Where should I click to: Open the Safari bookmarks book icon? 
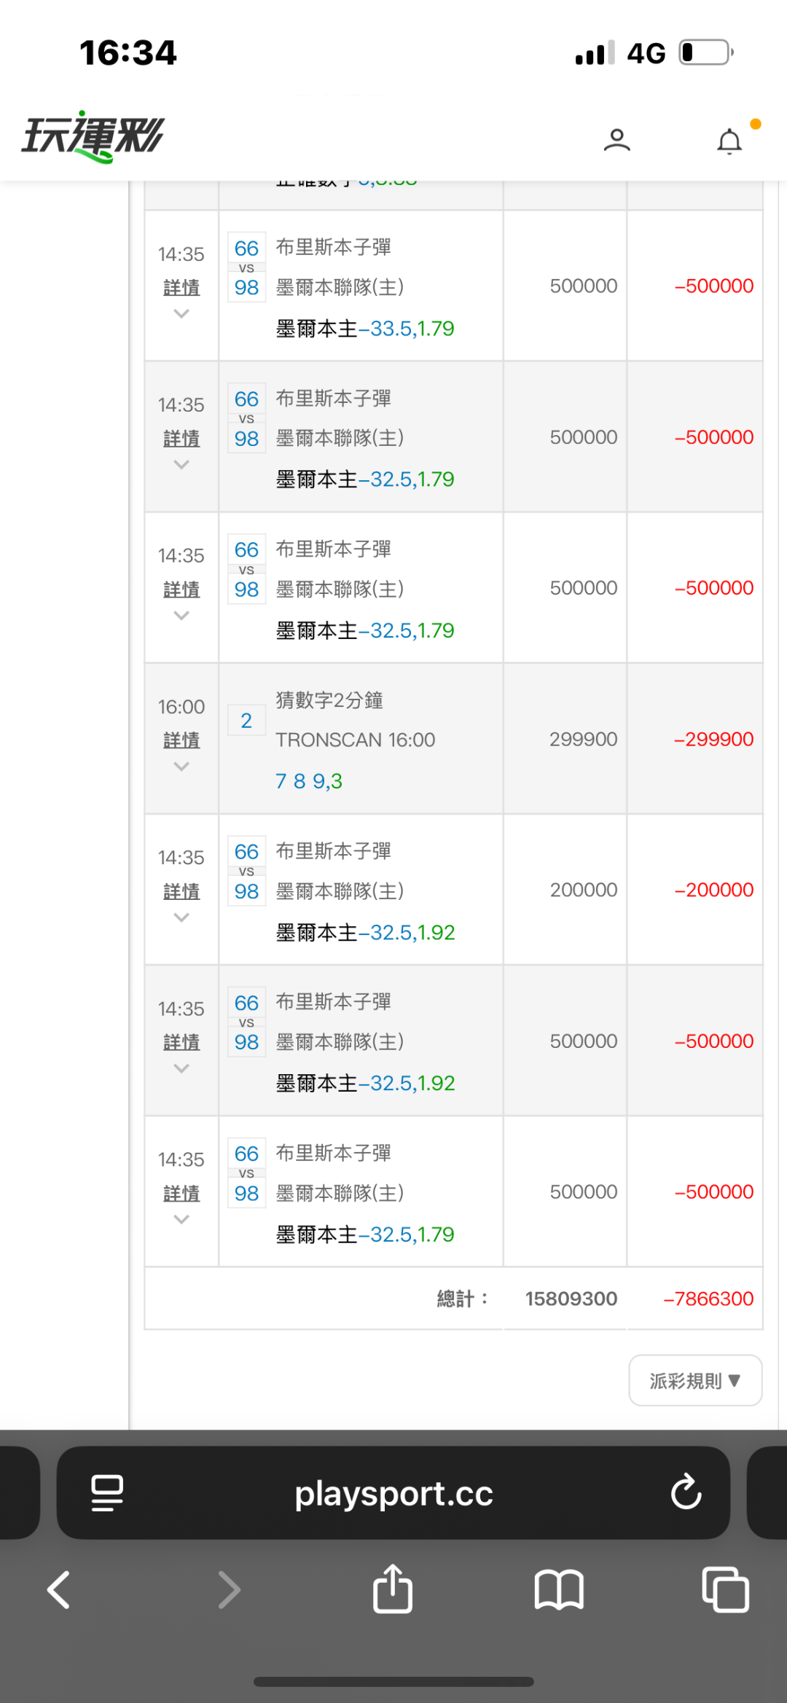[x=559, y=1589]
